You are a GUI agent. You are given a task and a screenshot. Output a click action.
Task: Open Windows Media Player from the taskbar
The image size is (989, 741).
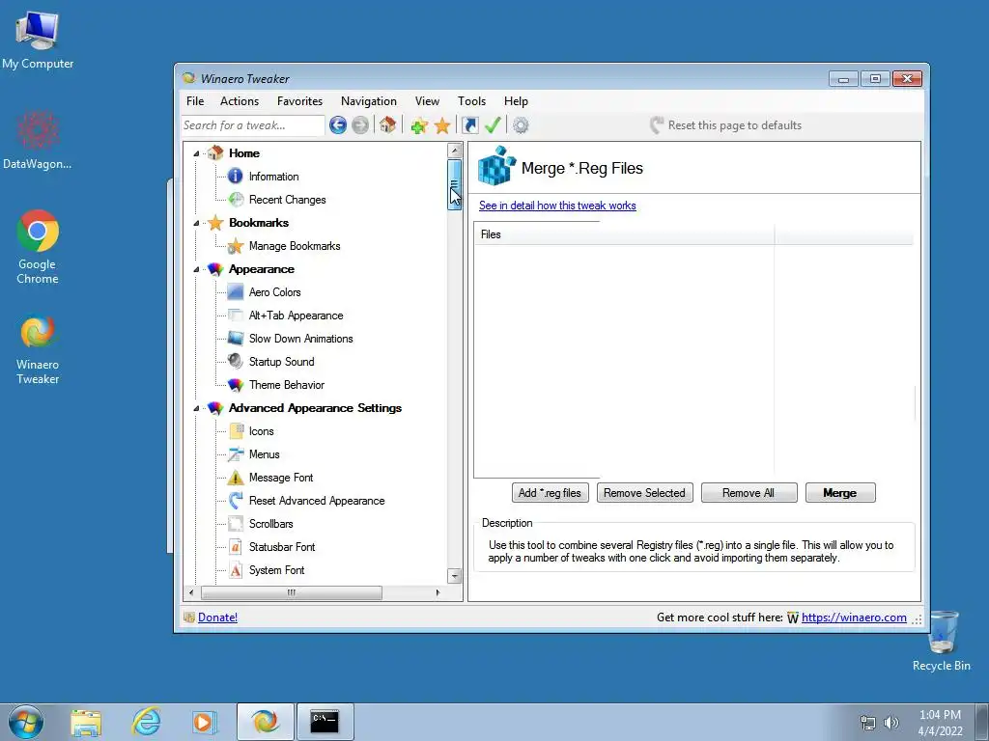click(x=204, y=722)
